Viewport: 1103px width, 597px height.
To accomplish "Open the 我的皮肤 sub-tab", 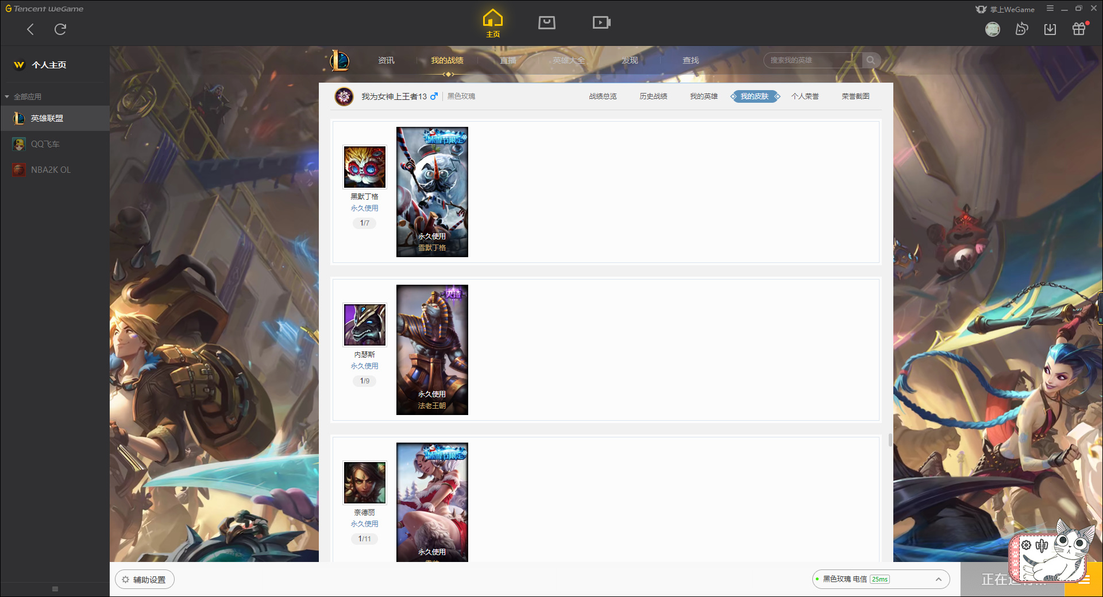I will click(755, 96).
